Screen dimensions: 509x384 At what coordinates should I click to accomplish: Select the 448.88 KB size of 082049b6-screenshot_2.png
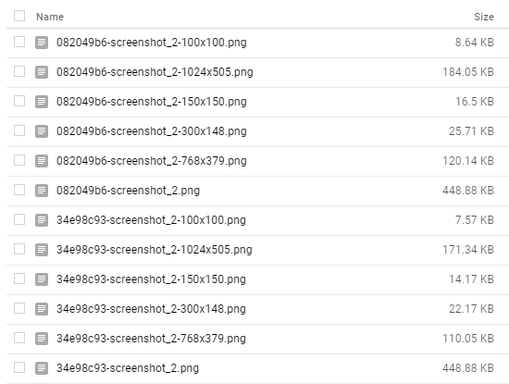coord(468,191)
